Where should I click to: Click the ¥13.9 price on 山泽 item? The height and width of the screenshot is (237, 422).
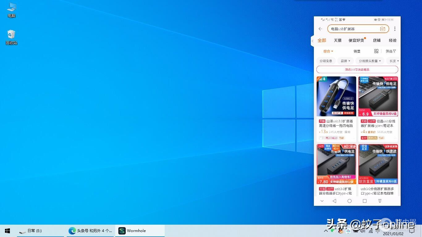(x=323, y=132)
